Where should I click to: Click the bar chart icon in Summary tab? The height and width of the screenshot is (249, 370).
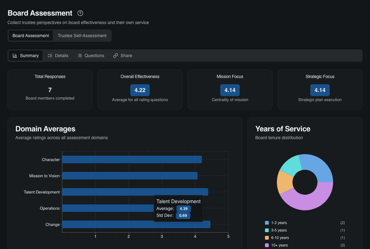(15, 56)
